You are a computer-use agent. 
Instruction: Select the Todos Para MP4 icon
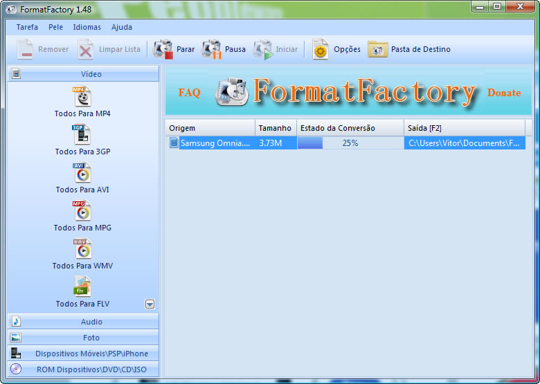(82, 97)
